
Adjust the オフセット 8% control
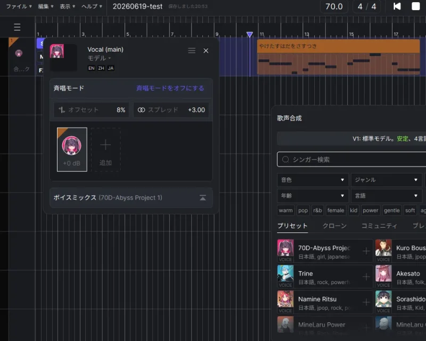point(91,110)
